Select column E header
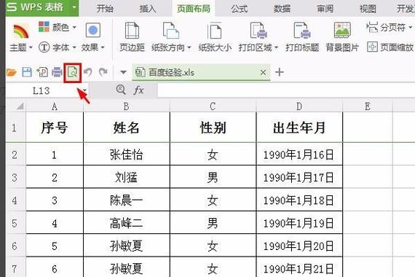 (368, 106)
